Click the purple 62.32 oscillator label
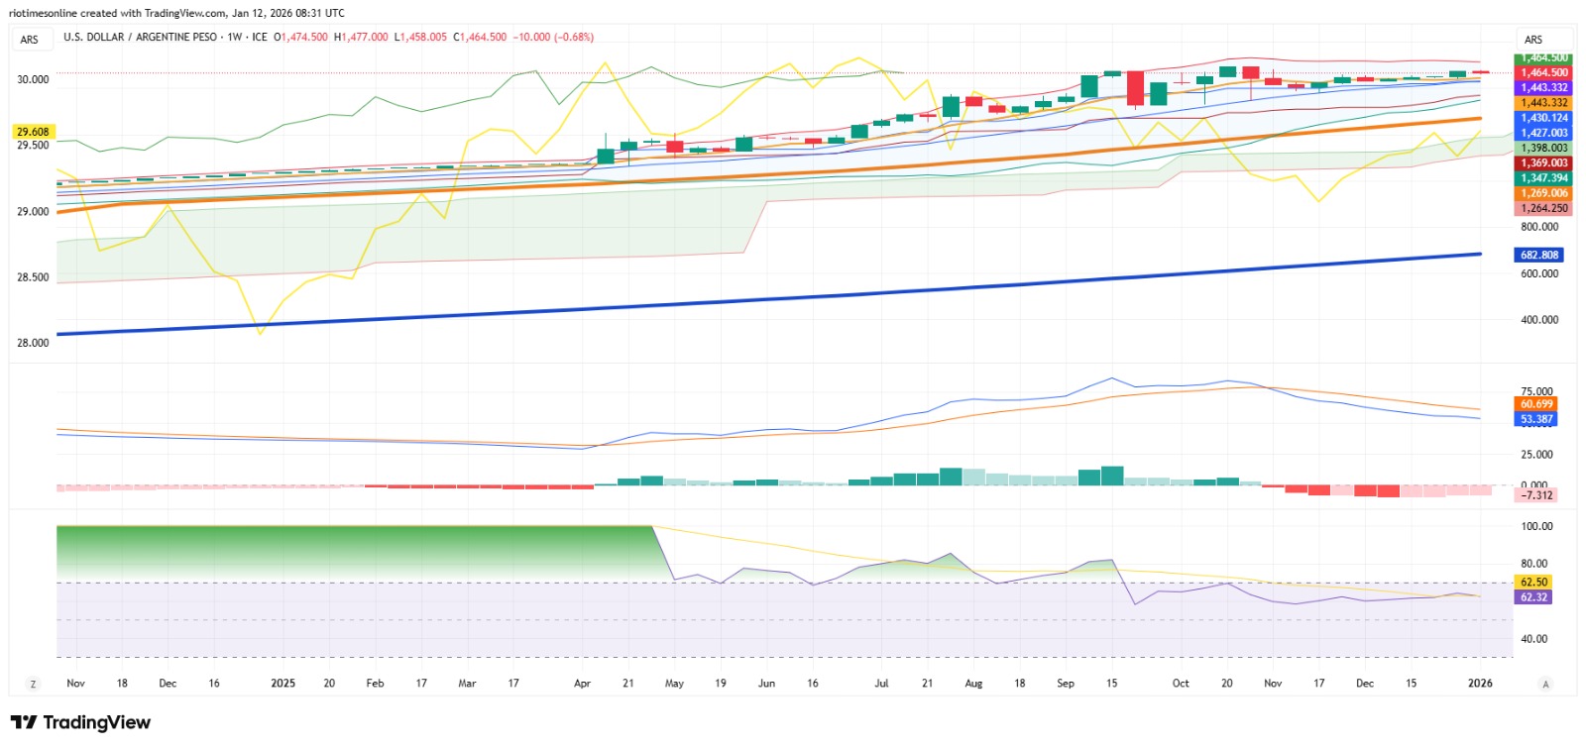Screen dimensions: 1586x749 pos(1533,596)
